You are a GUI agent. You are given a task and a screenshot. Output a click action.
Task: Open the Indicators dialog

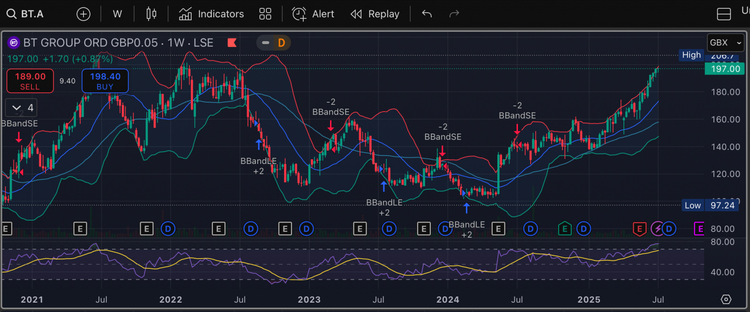211,14
